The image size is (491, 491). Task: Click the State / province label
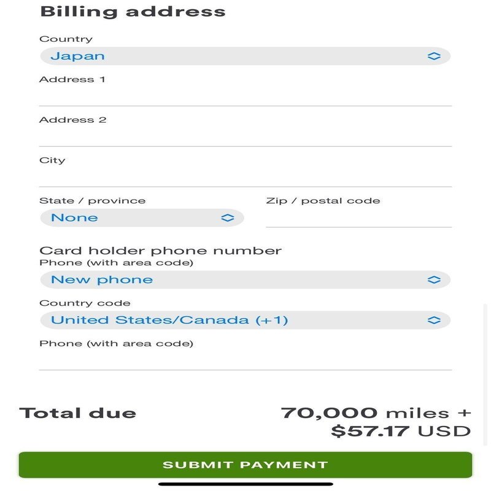pos(92,201)
